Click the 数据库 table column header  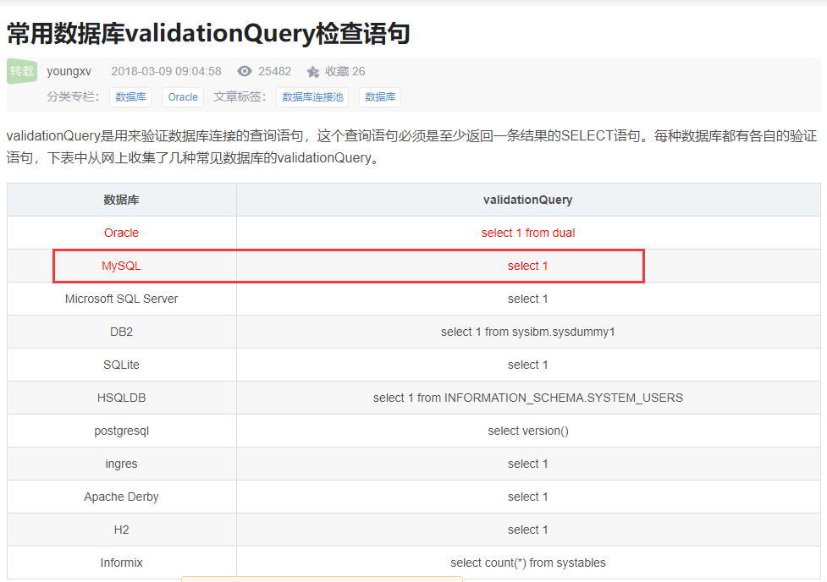pos(121,200)
